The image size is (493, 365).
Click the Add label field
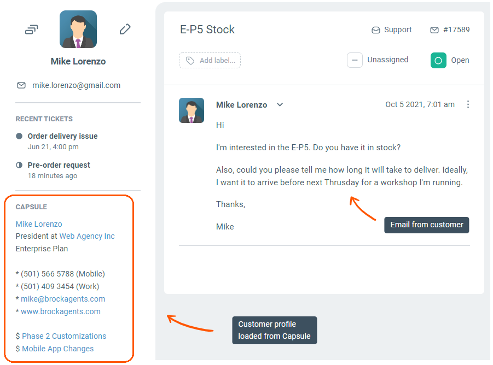point(217,61)
